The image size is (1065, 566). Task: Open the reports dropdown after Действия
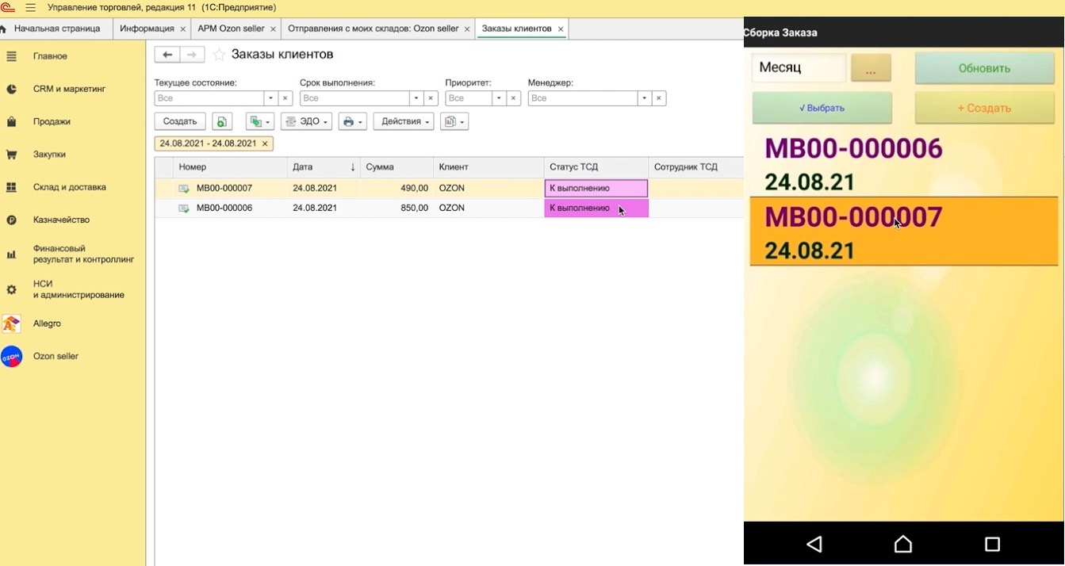tap(454, 121)
